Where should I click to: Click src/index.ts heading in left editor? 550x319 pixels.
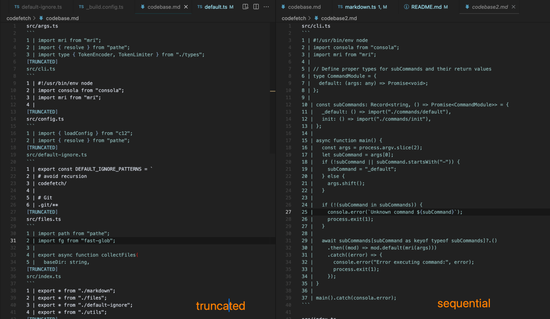tap(44, 276)
